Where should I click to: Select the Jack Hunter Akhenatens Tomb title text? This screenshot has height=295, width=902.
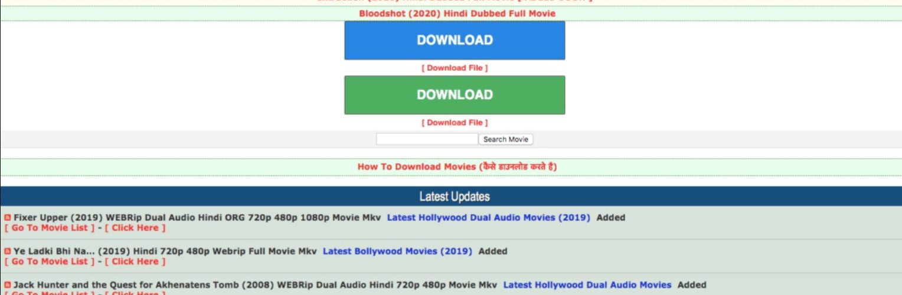coord(255,285)
